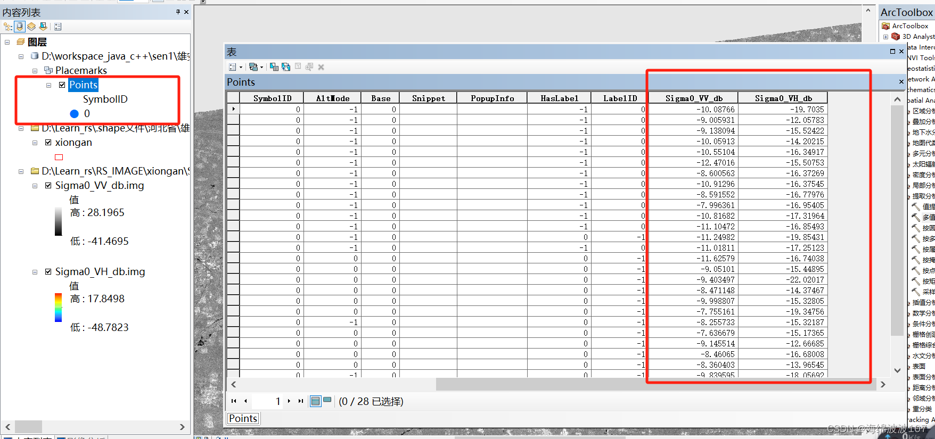This screenshot has width=935, height=439.
Task: Select SymbolID column header
Action: click(272, 98)
